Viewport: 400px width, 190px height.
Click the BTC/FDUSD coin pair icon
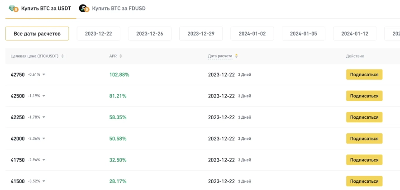click(84, 9)
